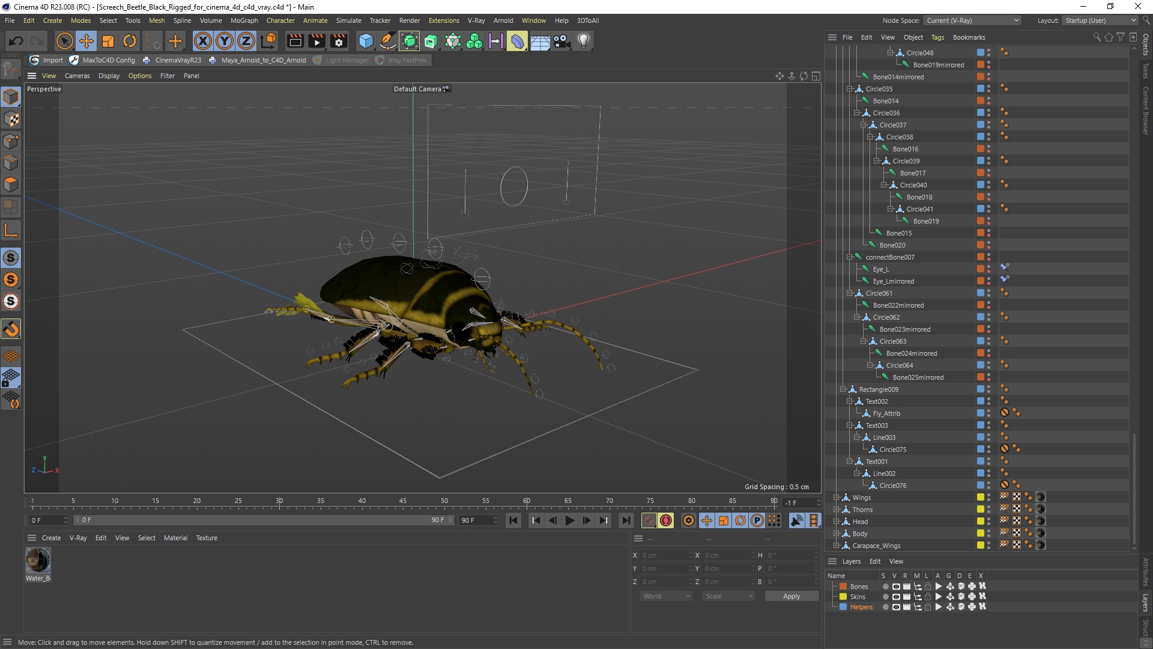Click the Enable Snap magnet icon
The image size is (1153, 649).
point(11,329)
